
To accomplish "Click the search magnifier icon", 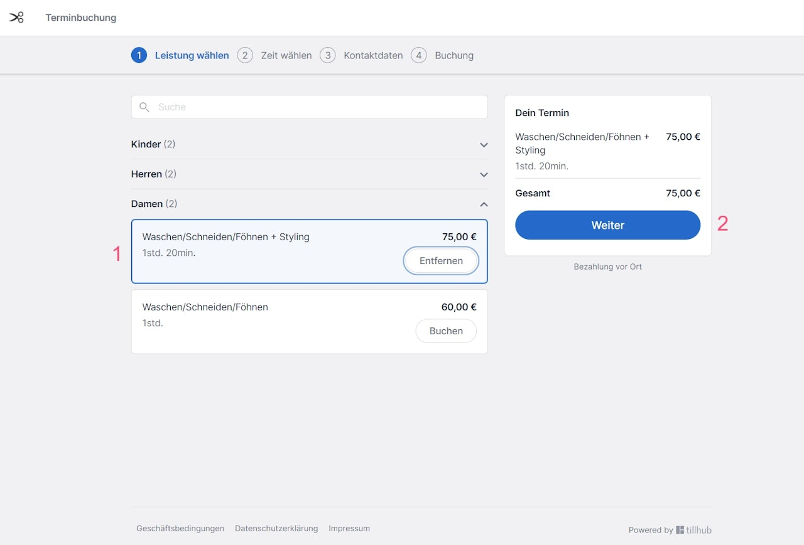I will coord(144,107).
